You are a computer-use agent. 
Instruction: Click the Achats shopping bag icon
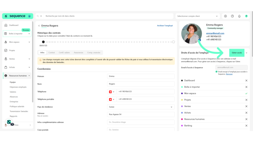tap(6, 67)
